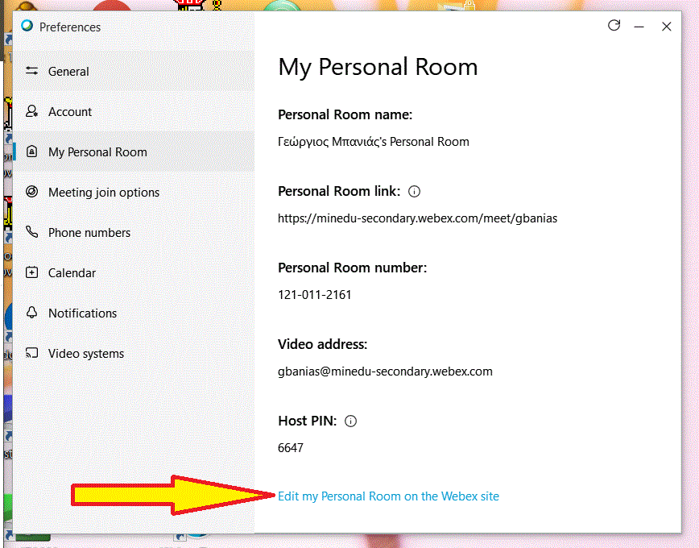
Task: Click the Personal Room number: label
Action: [352, 268]
